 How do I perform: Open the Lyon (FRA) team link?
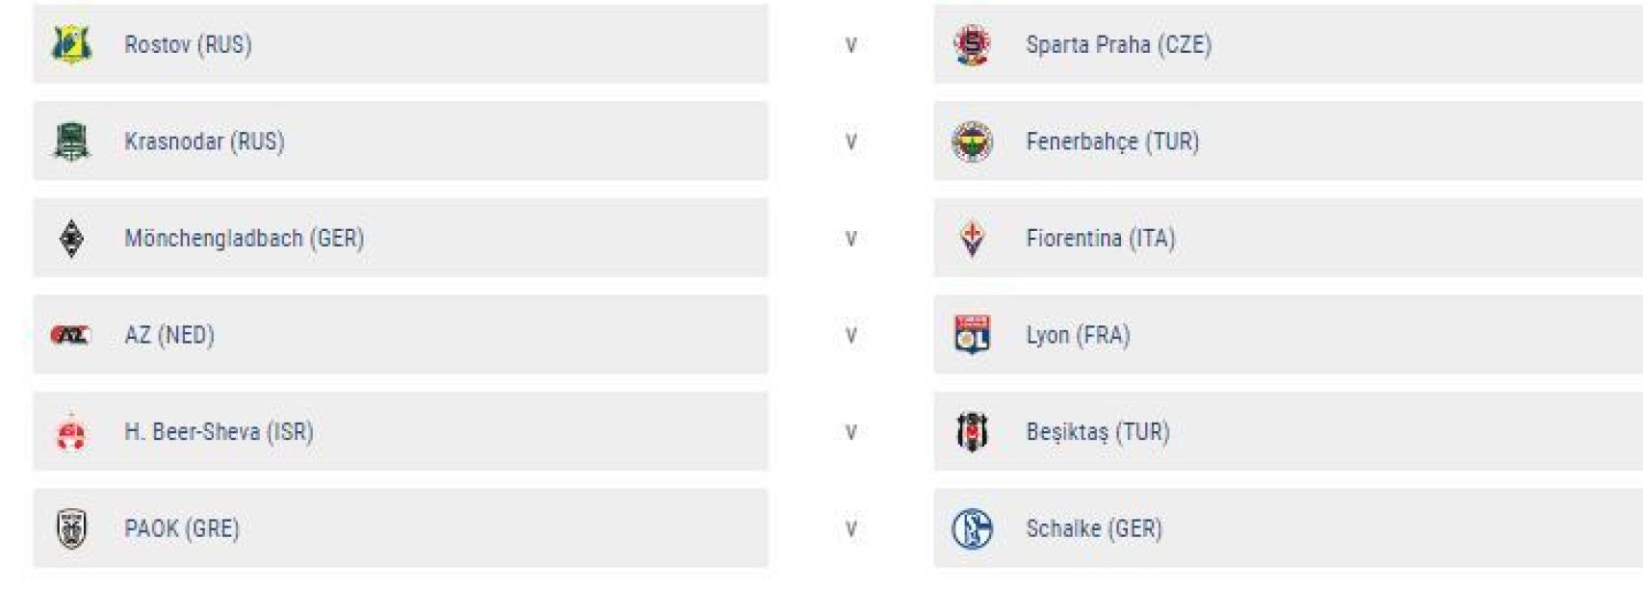pos(1078,335)
